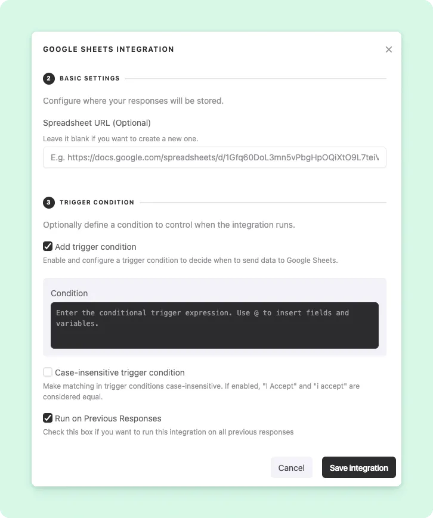This screenshot has width=433, height=518.
Task: Disable the Add trigger condition checkbox
Action: 48,246
